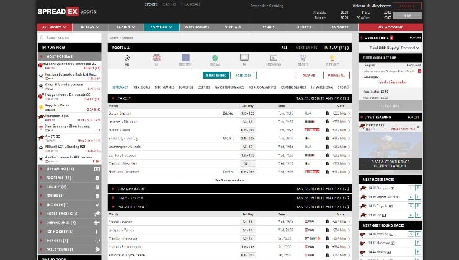Select the Bookings market tab
459x260 pixels.
click(186, 87)
